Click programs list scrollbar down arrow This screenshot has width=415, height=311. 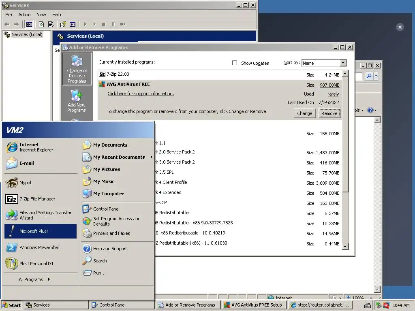tap(345, 247)
